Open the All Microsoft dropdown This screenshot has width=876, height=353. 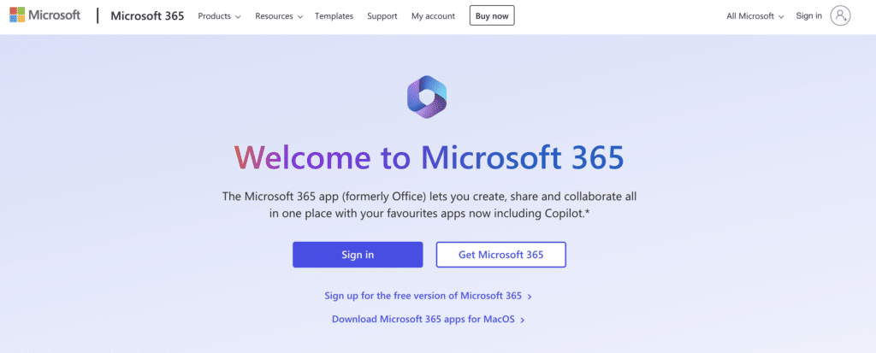point(755,16)
